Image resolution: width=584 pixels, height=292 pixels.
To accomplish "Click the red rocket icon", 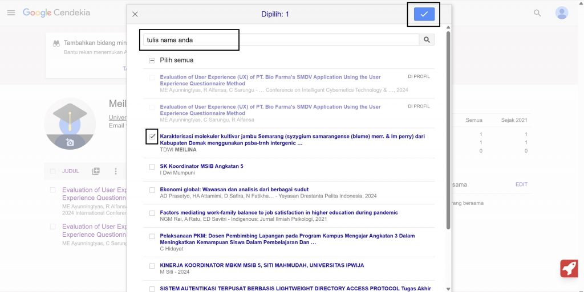I will [x=569, y=268].
